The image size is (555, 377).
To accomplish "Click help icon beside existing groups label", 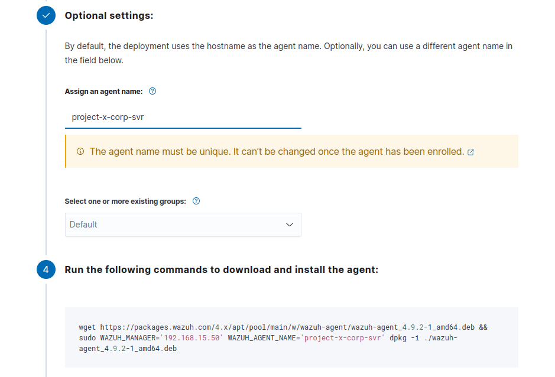I will pos(196,201).
